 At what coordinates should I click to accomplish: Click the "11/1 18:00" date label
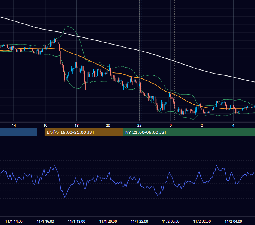point(76,221)
